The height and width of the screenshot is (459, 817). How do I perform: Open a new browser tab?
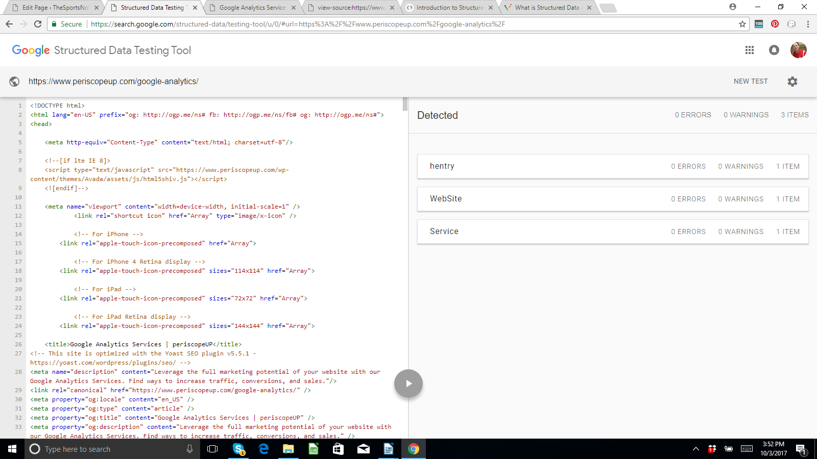click(x=608, y=8)
